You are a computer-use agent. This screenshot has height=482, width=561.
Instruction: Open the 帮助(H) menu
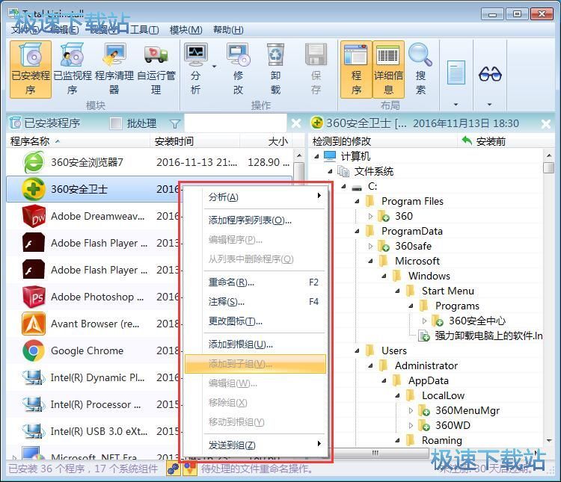click(228, 30)
